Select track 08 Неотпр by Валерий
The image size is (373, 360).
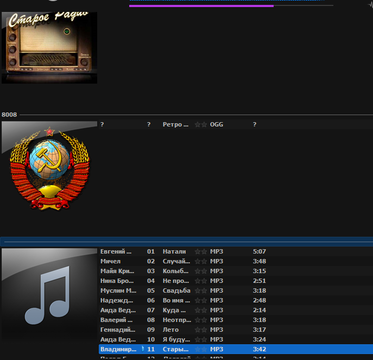coord(236,320)
